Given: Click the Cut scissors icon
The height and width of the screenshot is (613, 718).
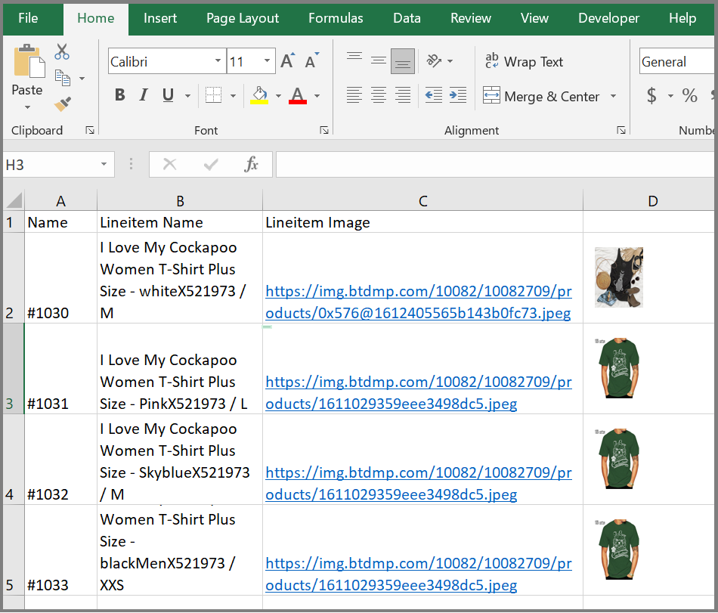Looking at the screenshot, I should 62,52.
